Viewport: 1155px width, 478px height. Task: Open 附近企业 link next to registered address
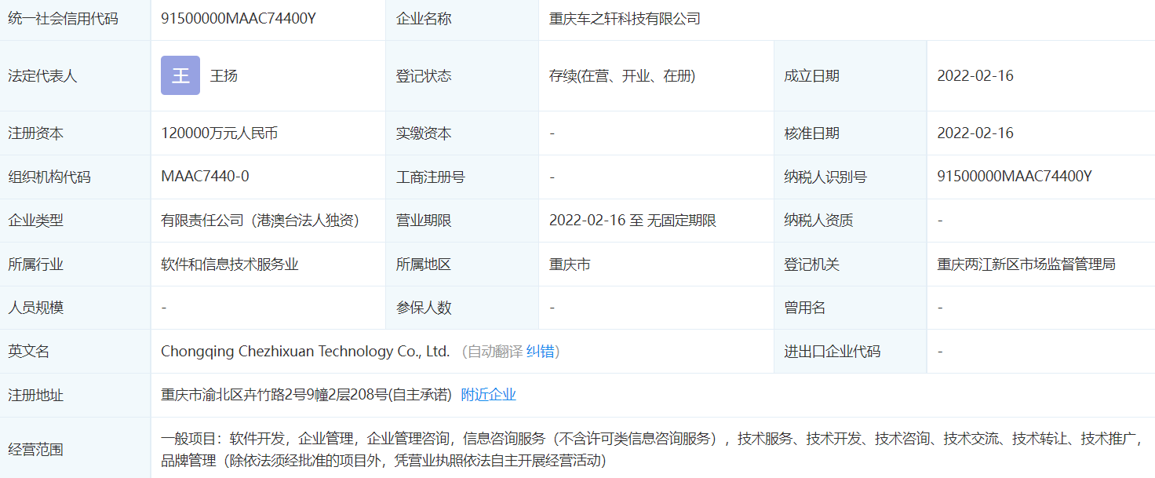coord(489,395)
